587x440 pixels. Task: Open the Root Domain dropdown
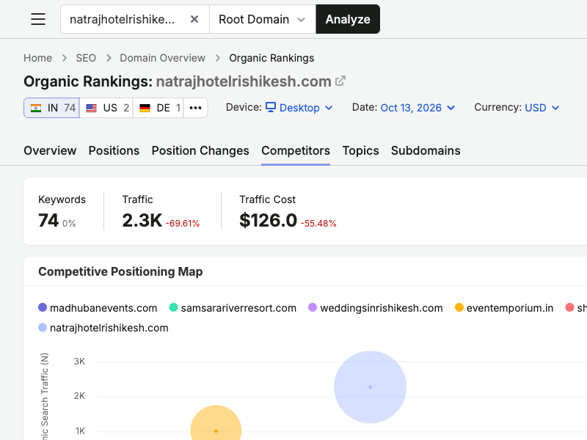pos(263,19)
